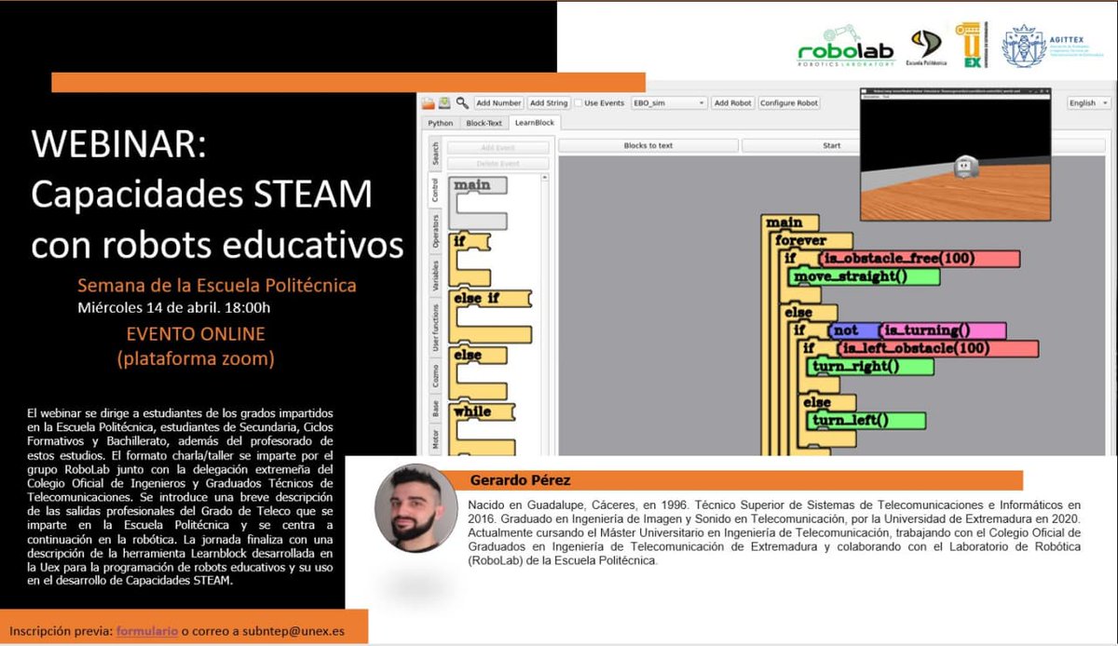This screenshot has height=646, width=1118.
Task: Click the '(plataforma zoom)' text
Action: [x=195, y=357]
